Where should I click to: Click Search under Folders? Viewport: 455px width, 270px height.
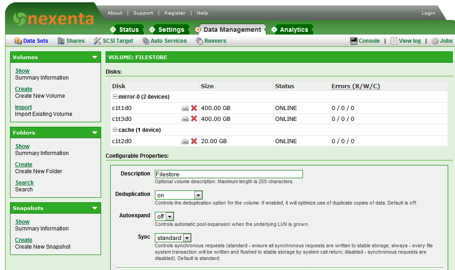(x=25, y=183)
